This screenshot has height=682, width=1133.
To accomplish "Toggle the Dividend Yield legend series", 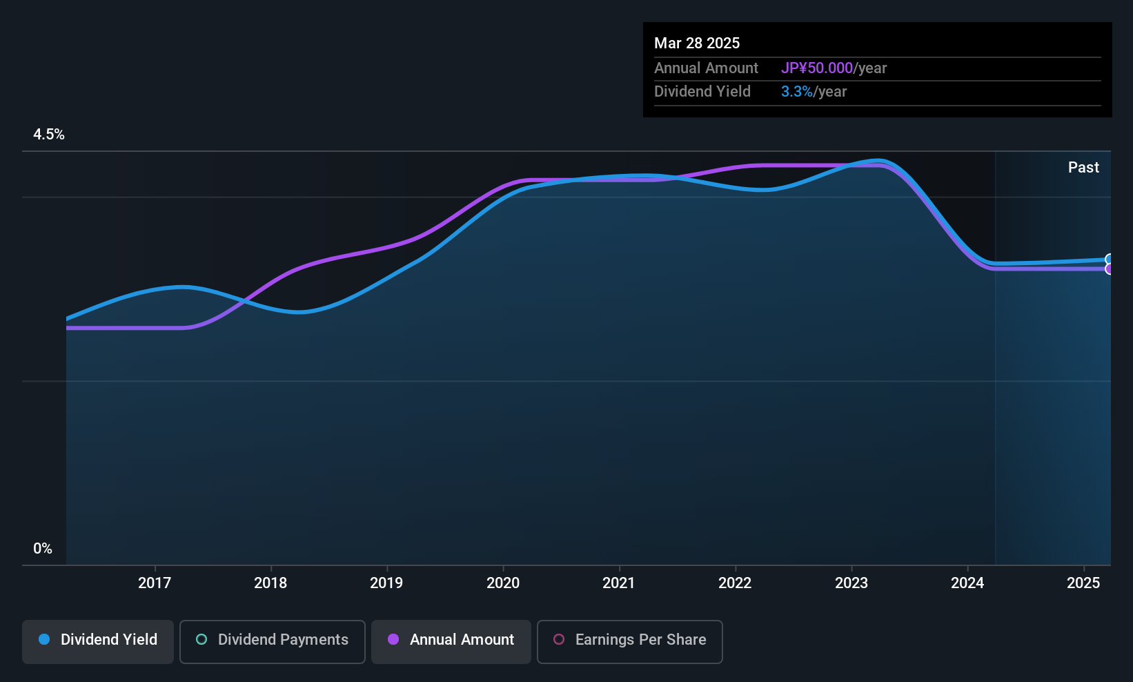I will point(98,642).
